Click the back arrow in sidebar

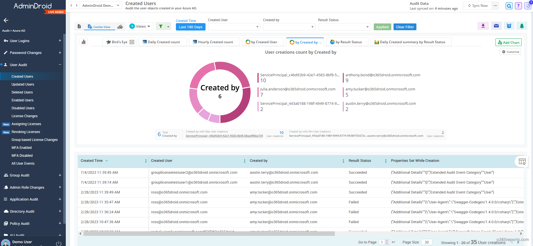6,20
